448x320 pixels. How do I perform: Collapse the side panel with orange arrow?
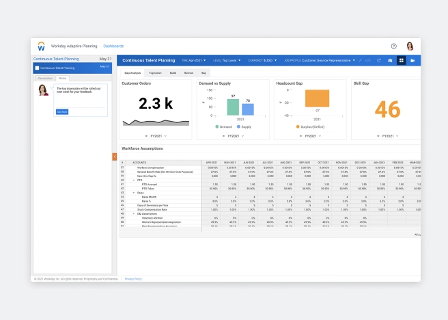[x=114, y=157]
